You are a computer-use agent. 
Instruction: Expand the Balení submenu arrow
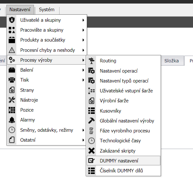[x=83, y=70]
